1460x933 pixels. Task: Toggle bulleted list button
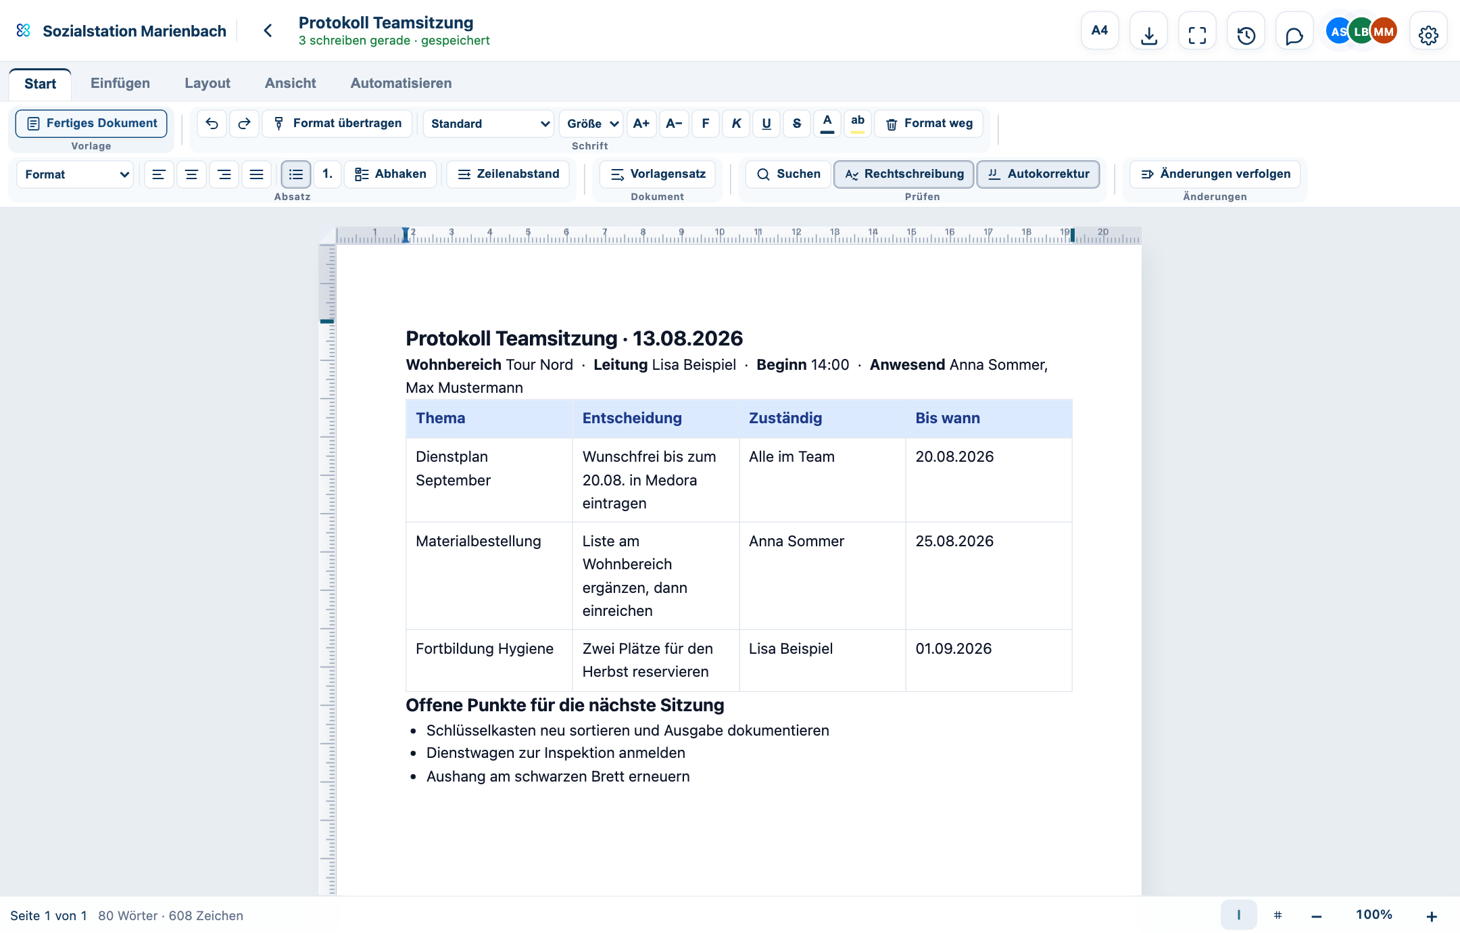coord(296,174)
